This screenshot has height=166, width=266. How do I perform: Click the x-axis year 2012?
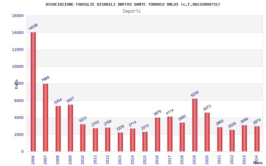[x=107, y=160]
